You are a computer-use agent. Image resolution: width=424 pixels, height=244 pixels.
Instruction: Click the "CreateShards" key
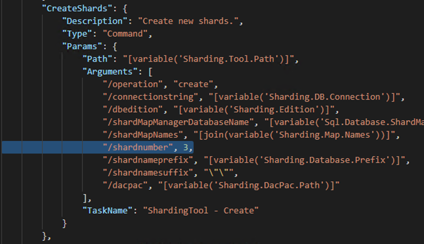(x=77, y=9)
